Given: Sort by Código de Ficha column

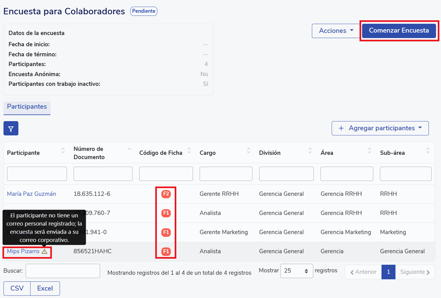Looking at the screenshot, I should [189, 151].
